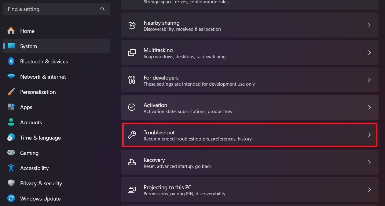The image size is (385, 206).
Task: Open Gaming settings section
Action: (x=57, y=153)
